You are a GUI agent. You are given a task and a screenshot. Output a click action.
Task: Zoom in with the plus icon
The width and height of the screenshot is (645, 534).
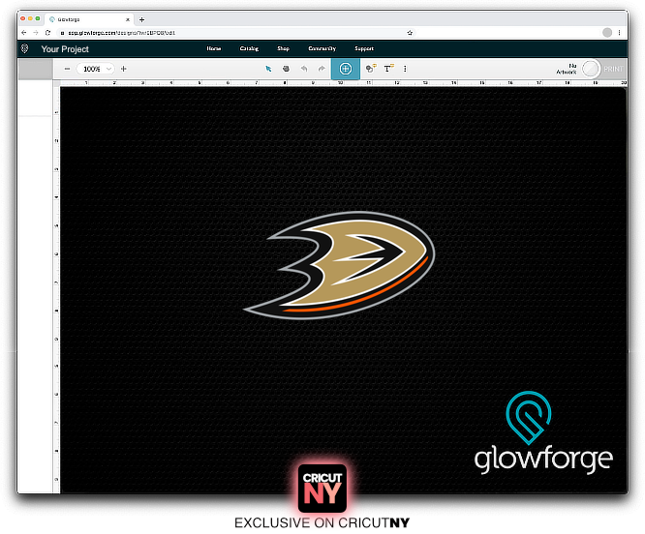pyautogui.click(x=123, y=69)
